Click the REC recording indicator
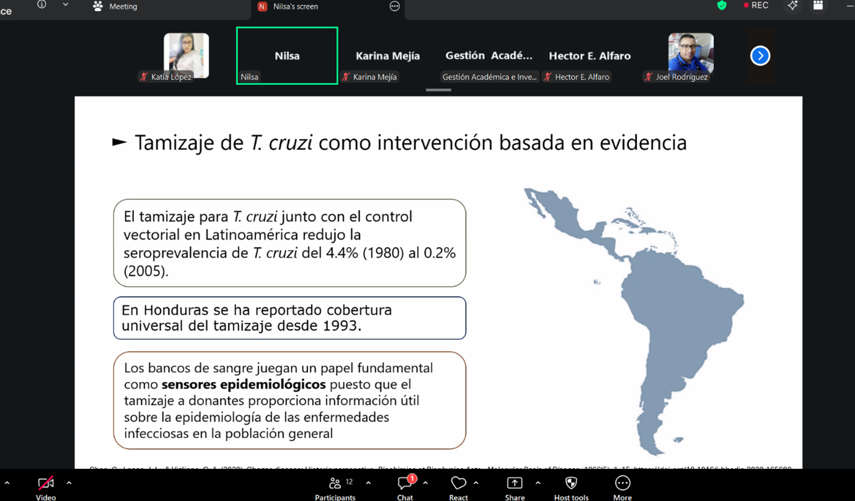The height and width of the screenshot is (501, 855). (x=756, y=6)
